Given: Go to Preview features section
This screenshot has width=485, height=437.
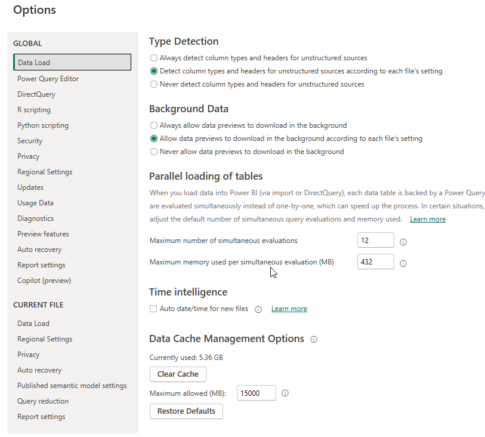Looking at the screenshot, I should pos(43,234).
